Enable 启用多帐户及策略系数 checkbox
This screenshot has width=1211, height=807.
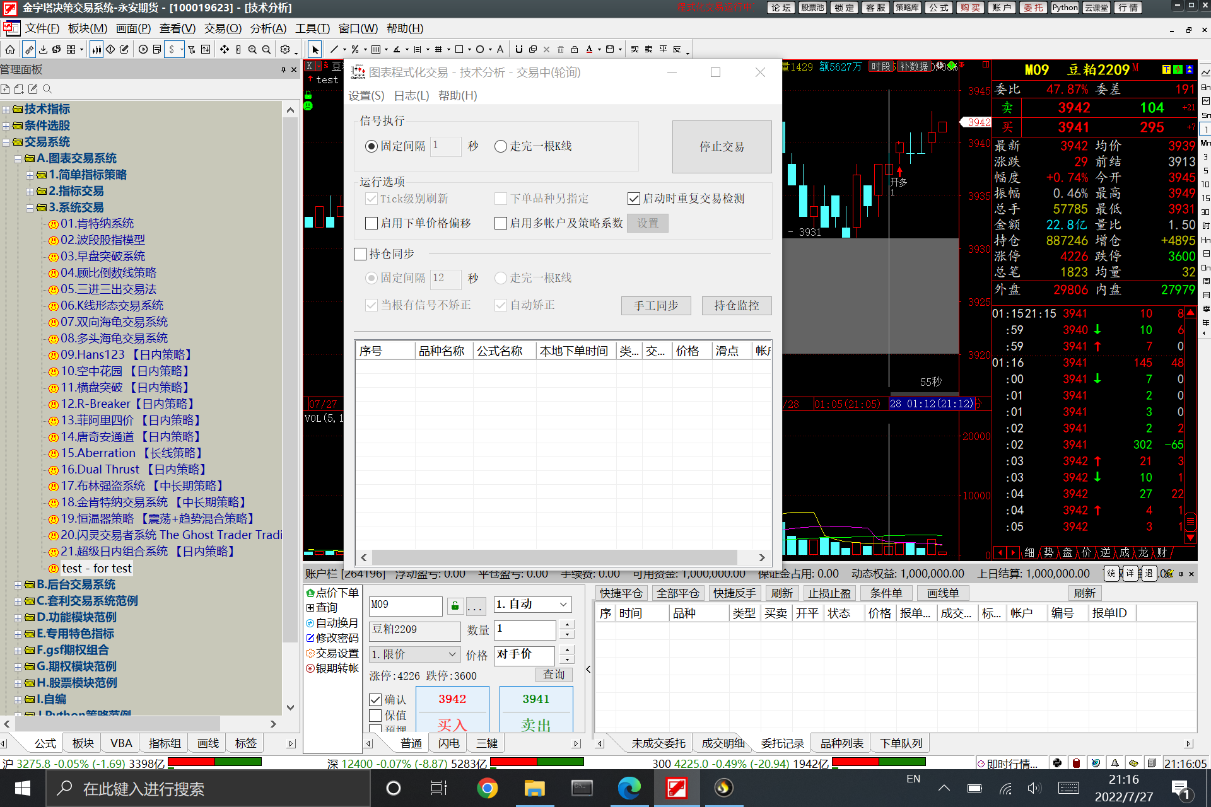coord(501,223)
